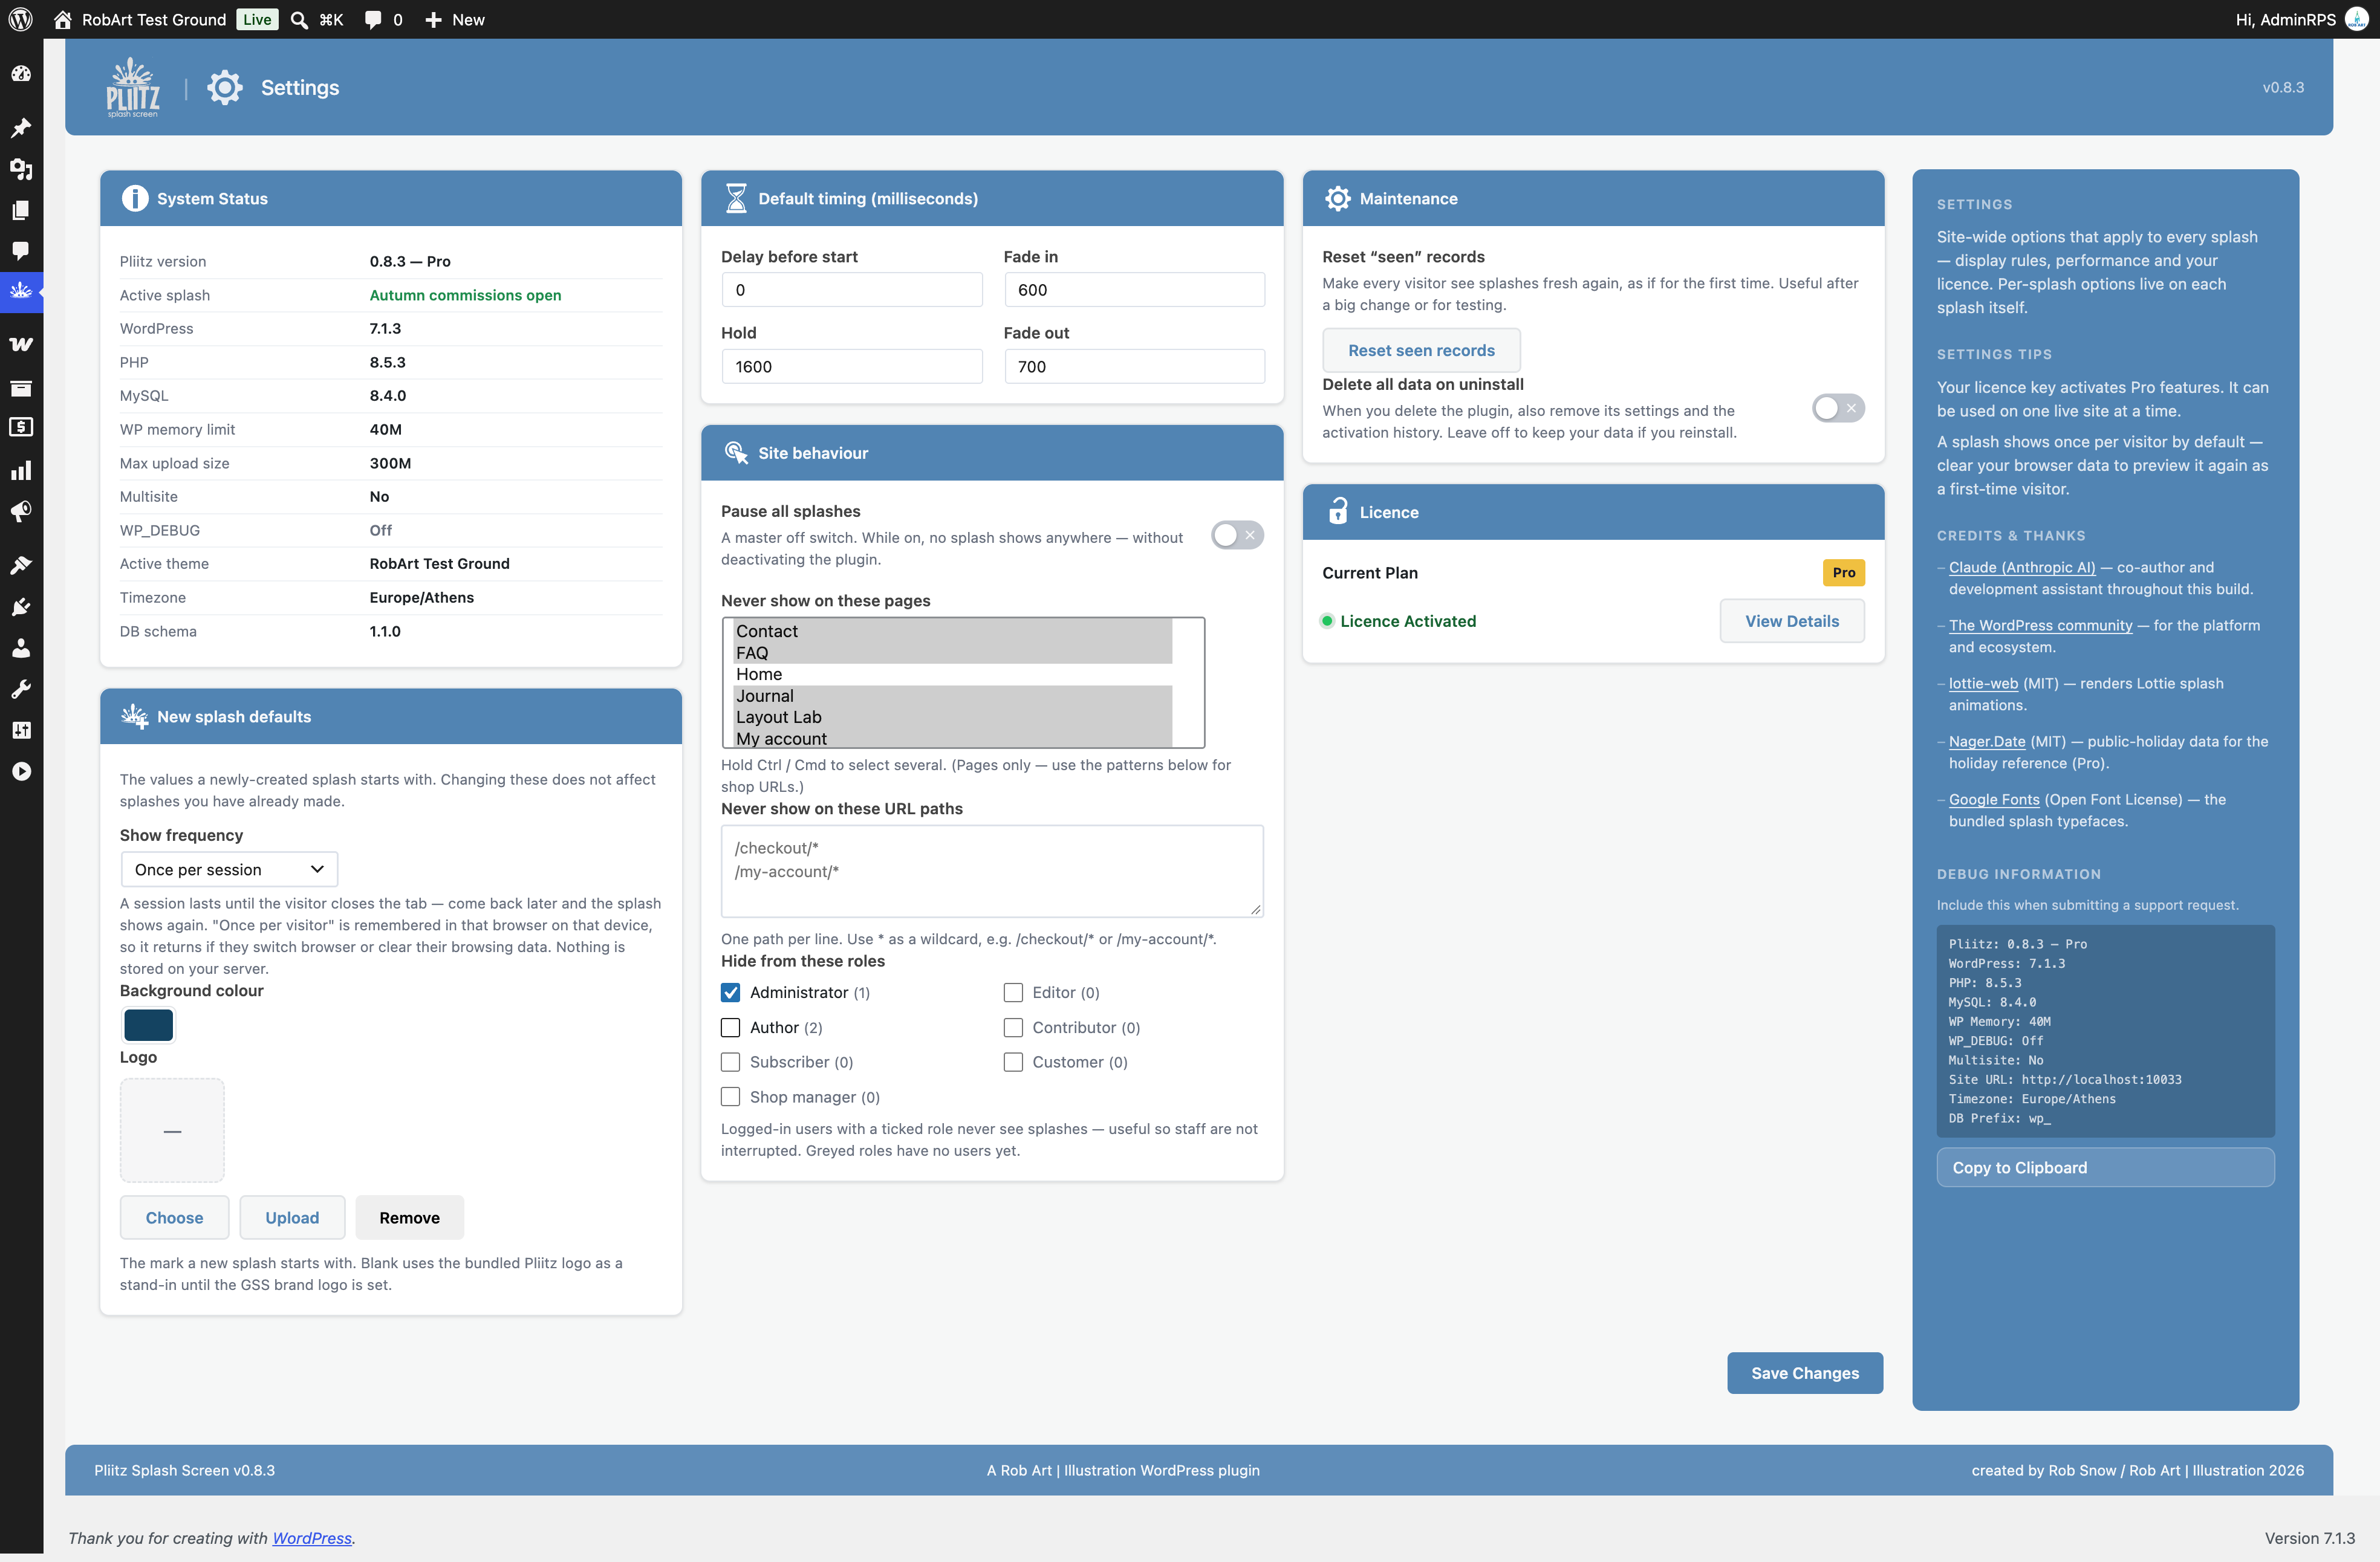Open the Products archive-box sidebar icon
This screenshot has width=2380, height=1562.
click(21, 387)
